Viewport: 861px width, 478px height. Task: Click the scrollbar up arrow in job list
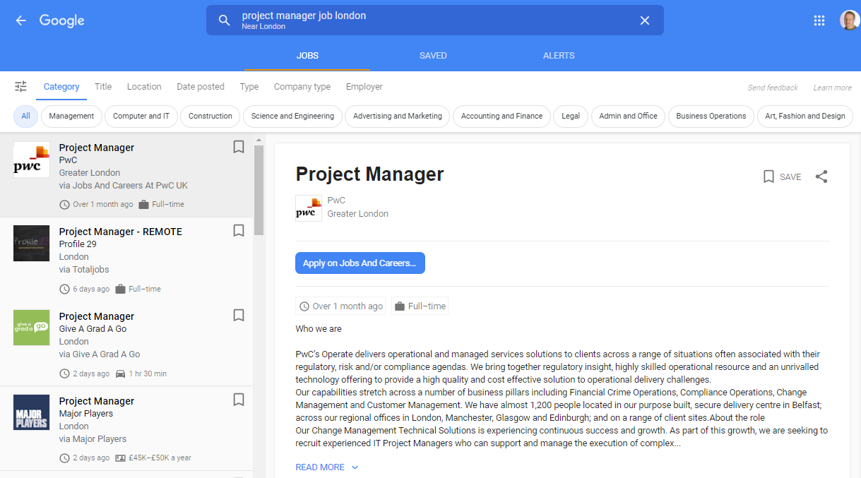(x=259, y=140)
